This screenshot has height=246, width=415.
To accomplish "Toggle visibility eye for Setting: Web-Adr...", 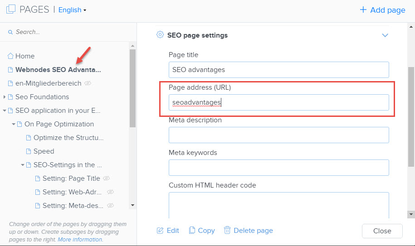I will (x=110, y=192).
